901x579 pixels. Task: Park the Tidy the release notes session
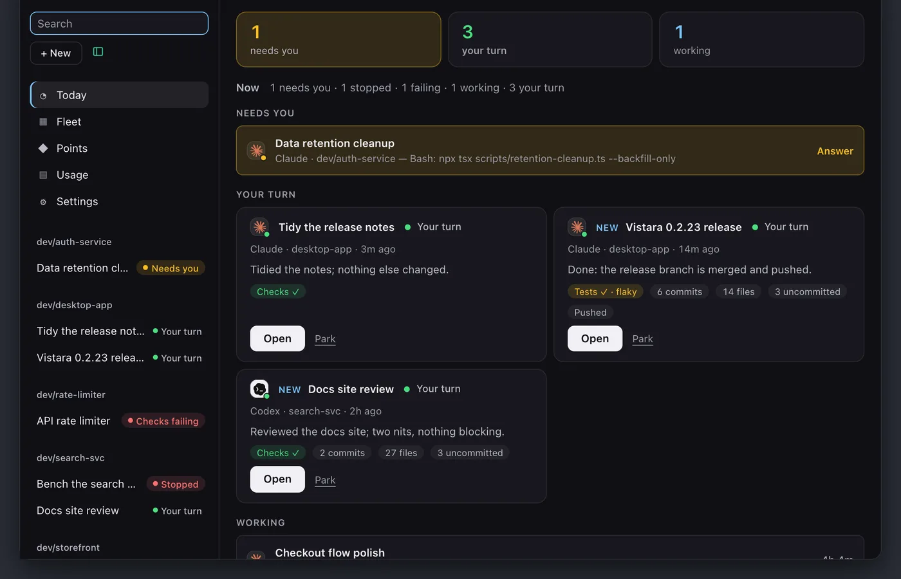pos(325,339)
